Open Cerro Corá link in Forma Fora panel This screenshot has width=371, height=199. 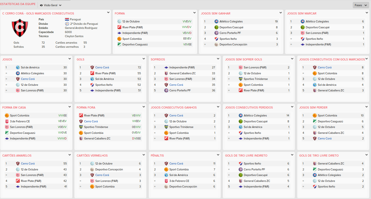(x=91, y=121)
